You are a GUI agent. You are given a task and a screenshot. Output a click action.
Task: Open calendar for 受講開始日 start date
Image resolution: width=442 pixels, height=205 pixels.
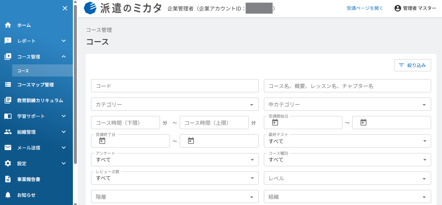[275, 123]
